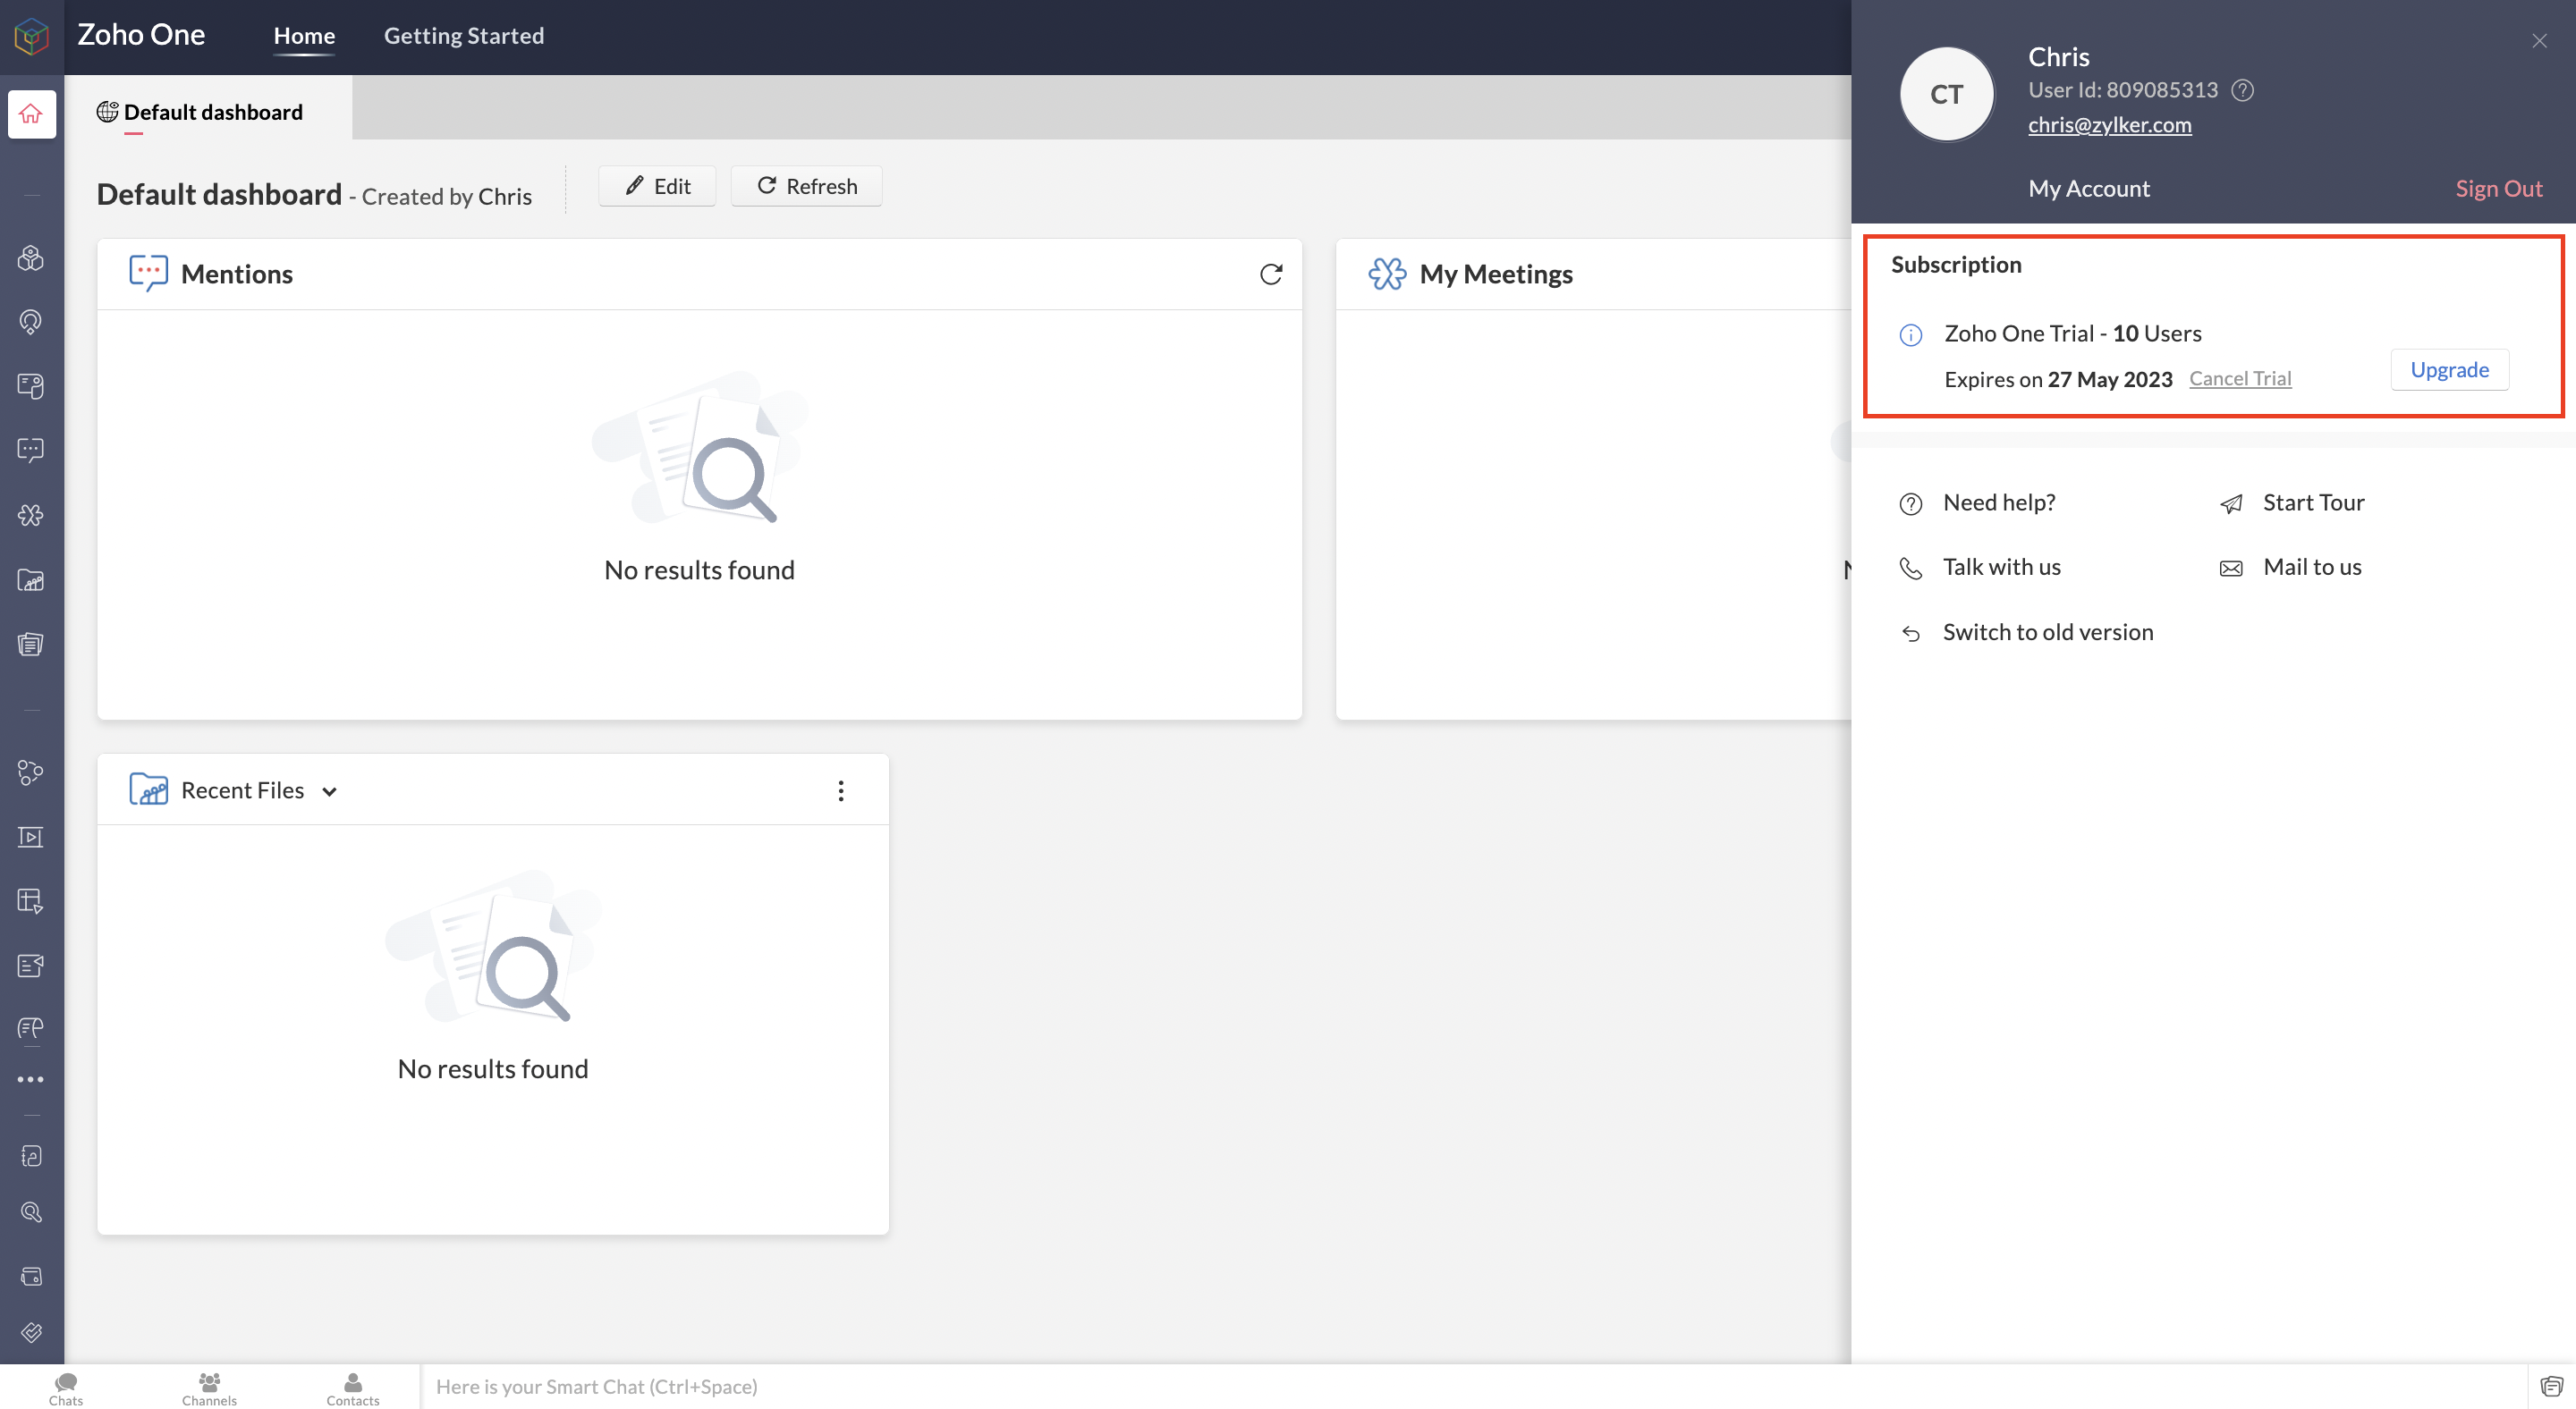Select the Default dashboard tab
This screenshot has height=1409, width=2576.
212,112
